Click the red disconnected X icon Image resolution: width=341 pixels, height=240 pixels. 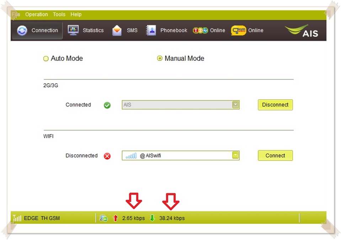click(107, 156)
